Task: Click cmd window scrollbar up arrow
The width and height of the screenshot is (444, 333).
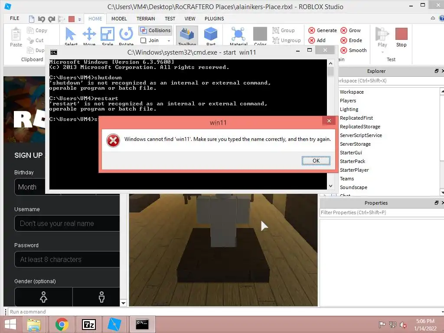Action: coord(330,63)
